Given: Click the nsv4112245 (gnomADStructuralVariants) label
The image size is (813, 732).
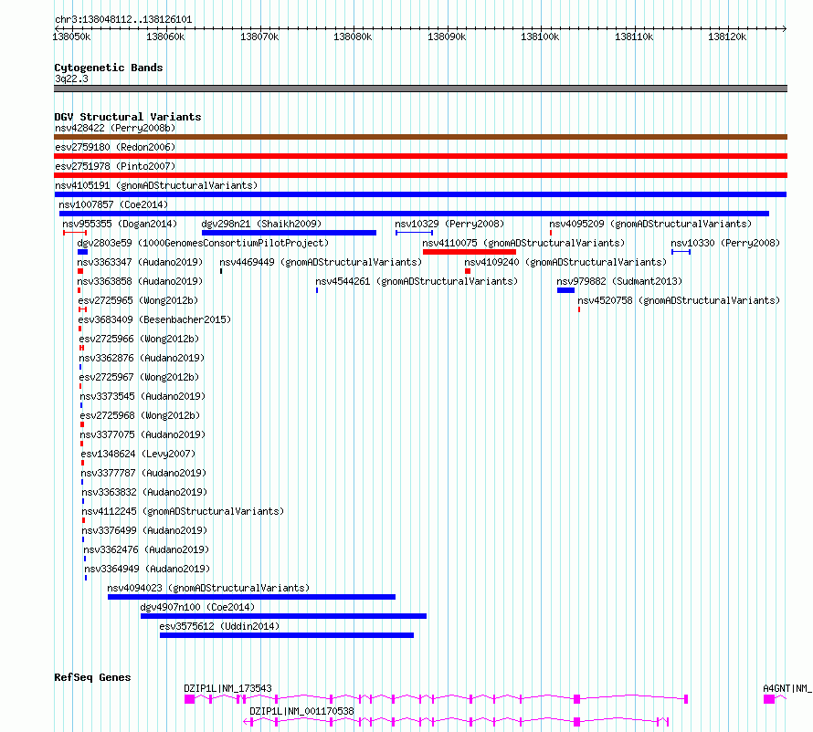Looking at the screenshot, I should [x=183, y=511].
